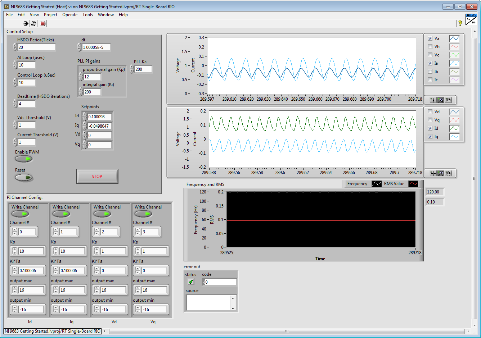Click the Vb plot red line swatch

(x=454, y=47)
